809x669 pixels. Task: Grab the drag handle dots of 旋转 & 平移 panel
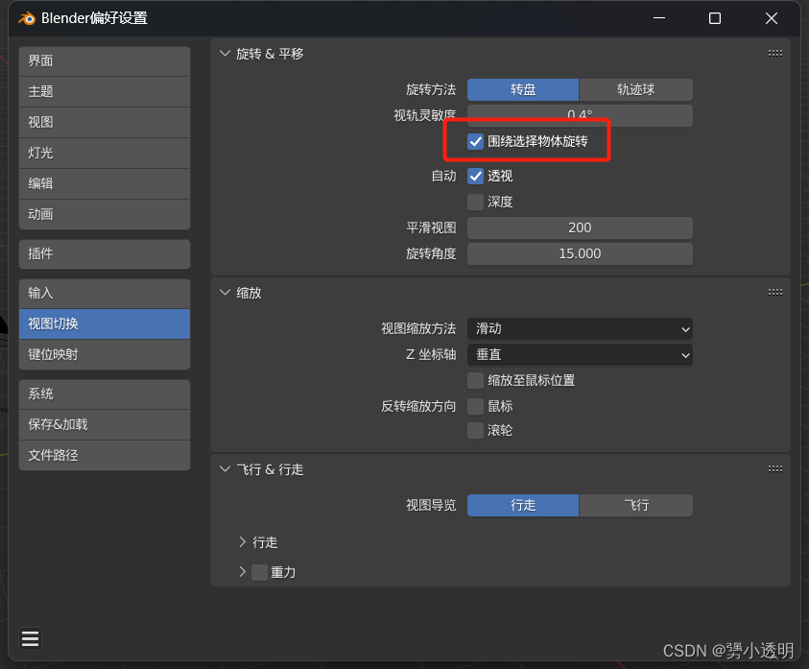(775, 53)
